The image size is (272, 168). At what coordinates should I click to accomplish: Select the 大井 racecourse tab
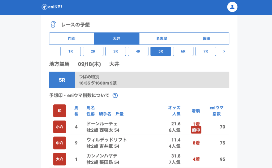[x=117, y=39]
